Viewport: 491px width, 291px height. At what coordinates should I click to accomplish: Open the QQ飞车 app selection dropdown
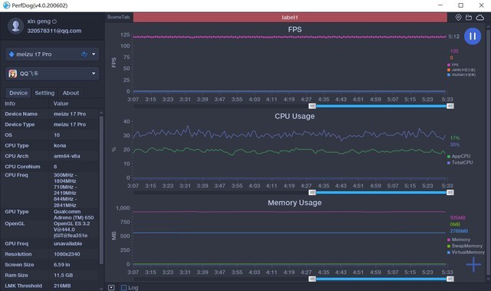(x=52, y=74)
